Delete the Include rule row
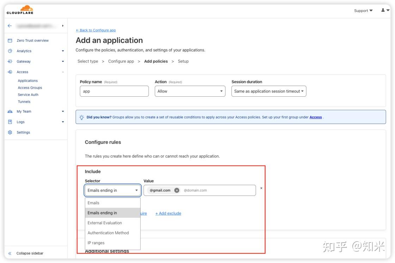 [261, 188]
